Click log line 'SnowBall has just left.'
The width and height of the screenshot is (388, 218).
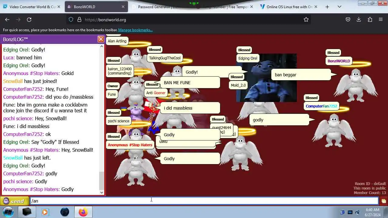pos(27,158)
